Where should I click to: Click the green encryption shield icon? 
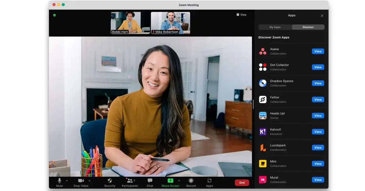(x=54, y=15)
